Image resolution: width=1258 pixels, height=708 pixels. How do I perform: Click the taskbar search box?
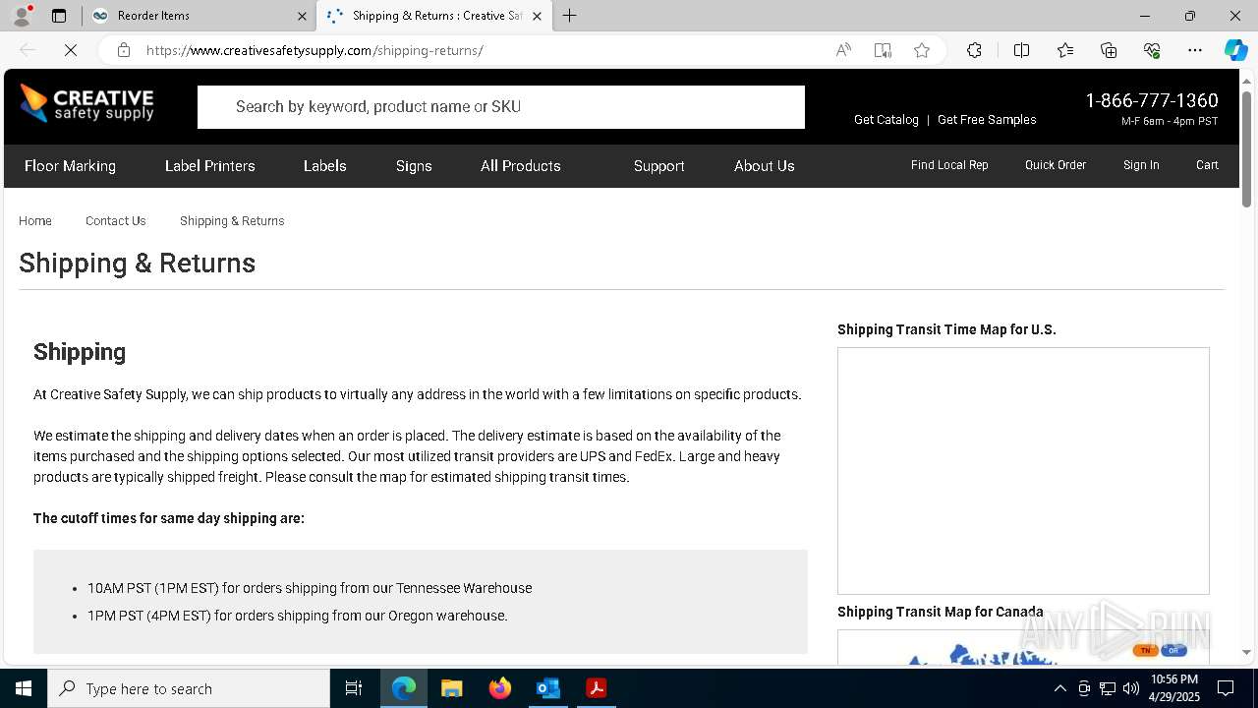(x=189, y=688)
